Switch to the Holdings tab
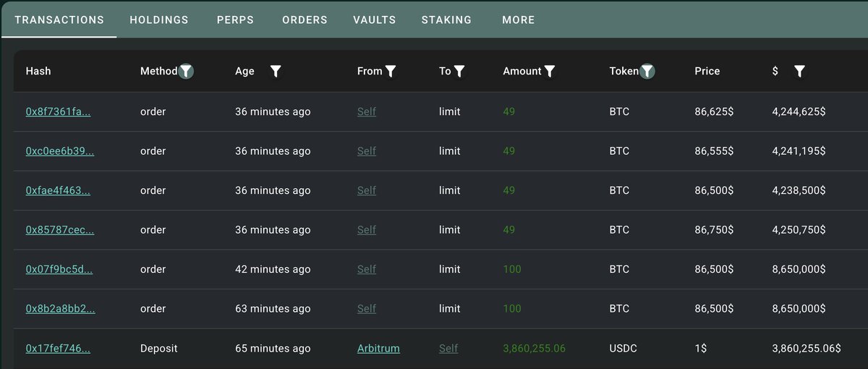Screen dimensions: 868x369 [x=159, y=20]
